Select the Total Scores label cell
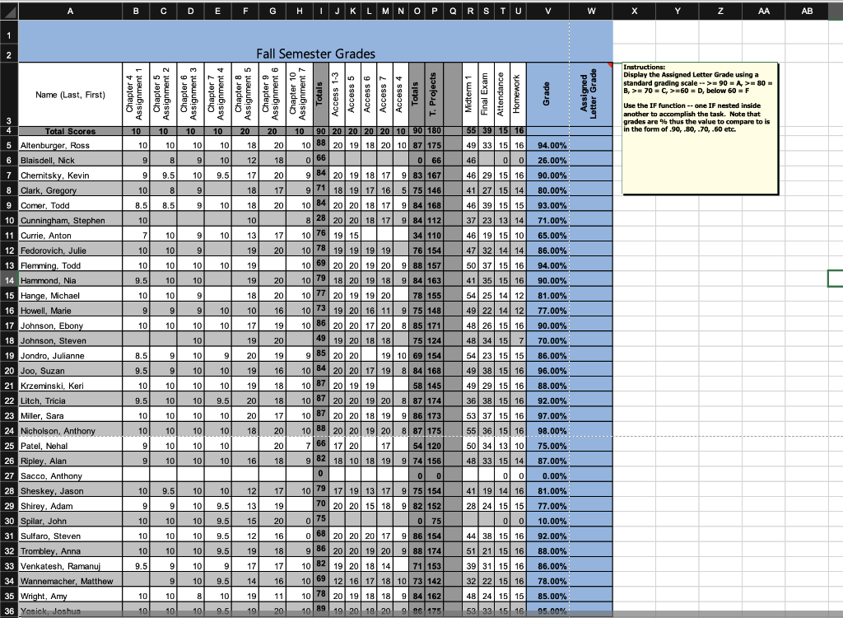 click(x=70, y=131)
